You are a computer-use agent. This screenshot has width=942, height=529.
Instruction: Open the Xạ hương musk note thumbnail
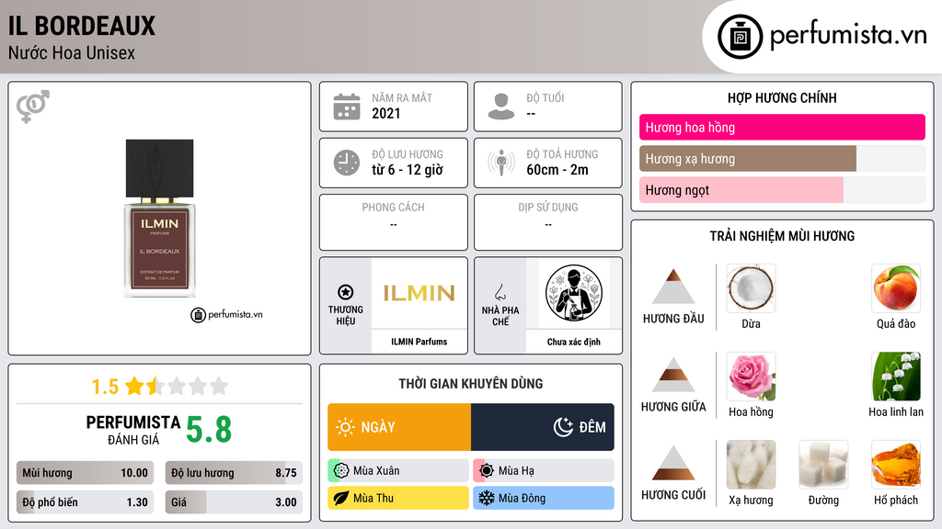click(751, 465)
